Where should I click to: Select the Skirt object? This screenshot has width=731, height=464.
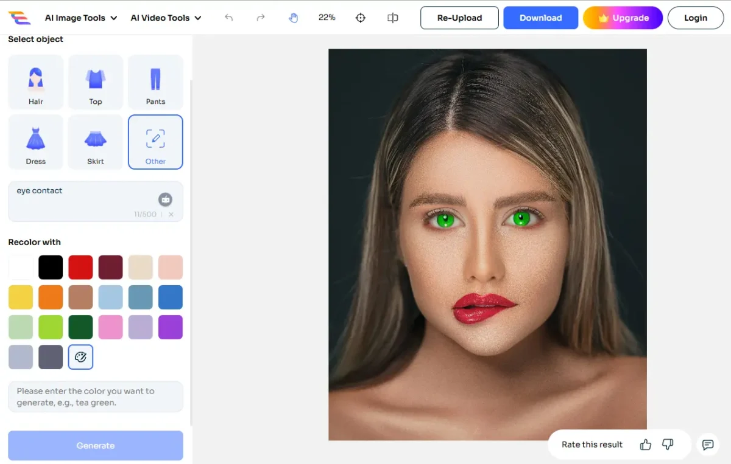96,142
